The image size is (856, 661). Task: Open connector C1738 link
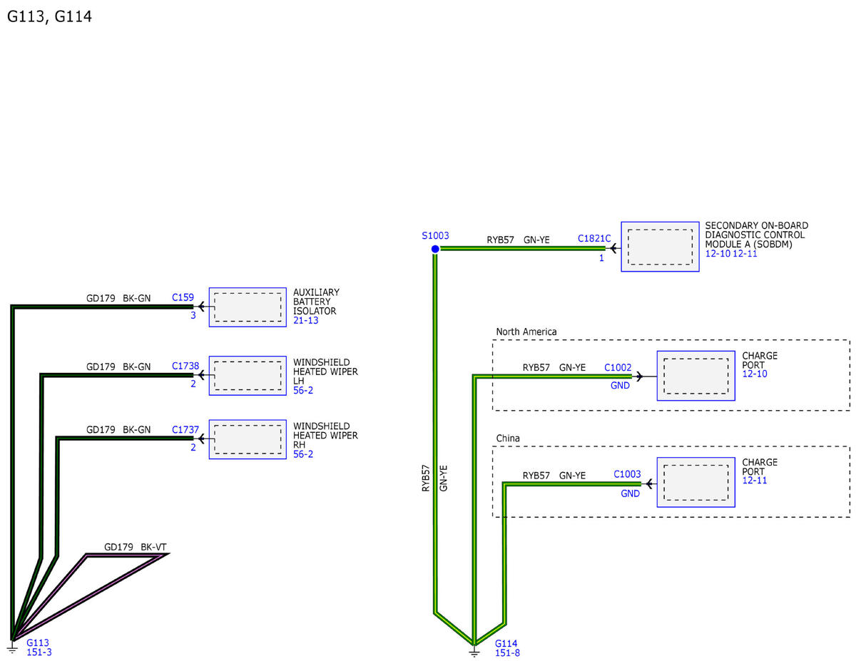(x=185, y=365)
